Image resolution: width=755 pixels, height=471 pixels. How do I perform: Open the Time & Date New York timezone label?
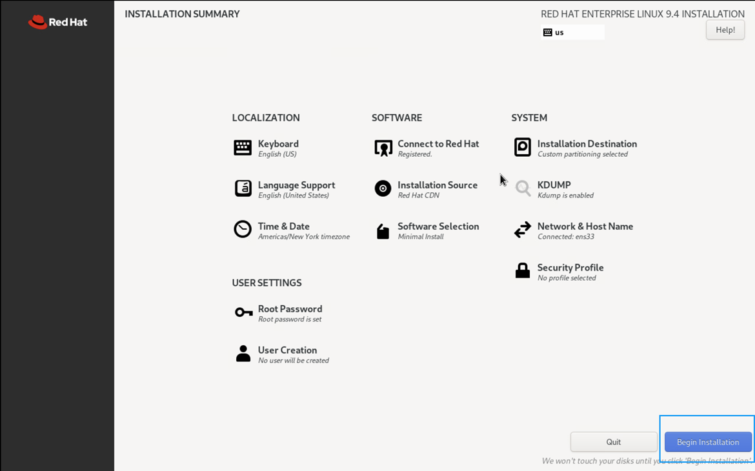304,236
